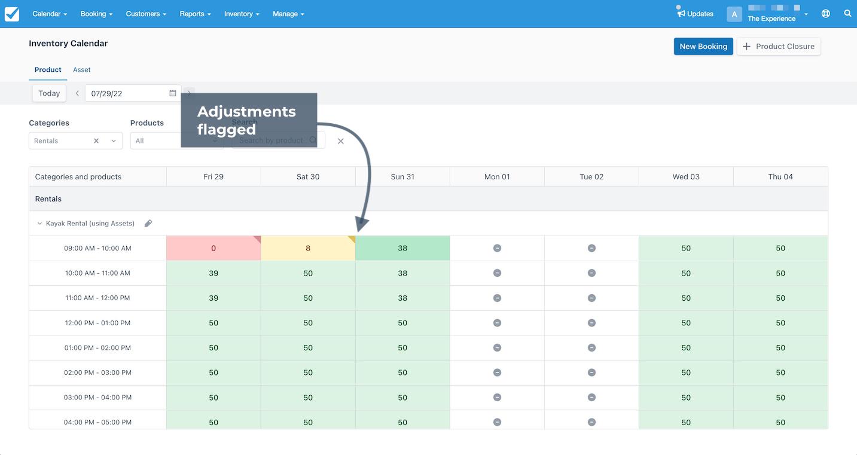The height and width of the screenshot is (455, 857).
Task: Open the Updates announcements
Action: 695,14
